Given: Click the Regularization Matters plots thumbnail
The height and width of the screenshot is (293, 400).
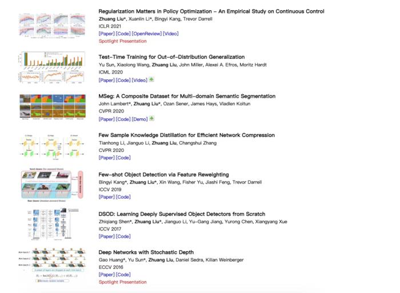Looking at the screenshot, I should pyautogui.click(x=52, y=26).
